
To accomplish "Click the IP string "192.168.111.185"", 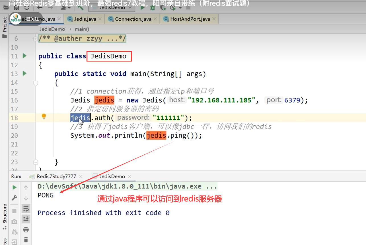I will click(221, 100).
